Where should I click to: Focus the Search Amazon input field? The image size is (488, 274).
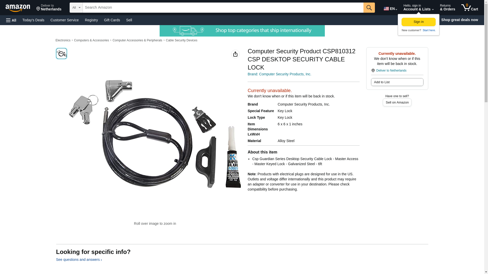point(223,8)
